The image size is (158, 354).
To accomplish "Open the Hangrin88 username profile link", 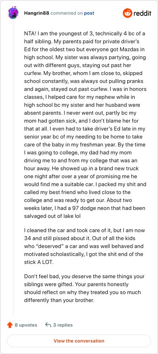I will tap(37, 13).
